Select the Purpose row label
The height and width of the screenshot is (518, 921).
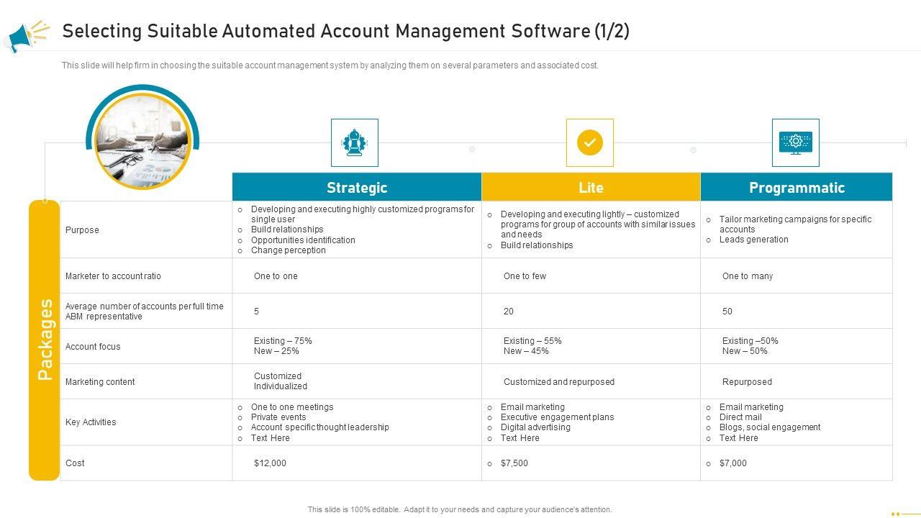[82, 230]
